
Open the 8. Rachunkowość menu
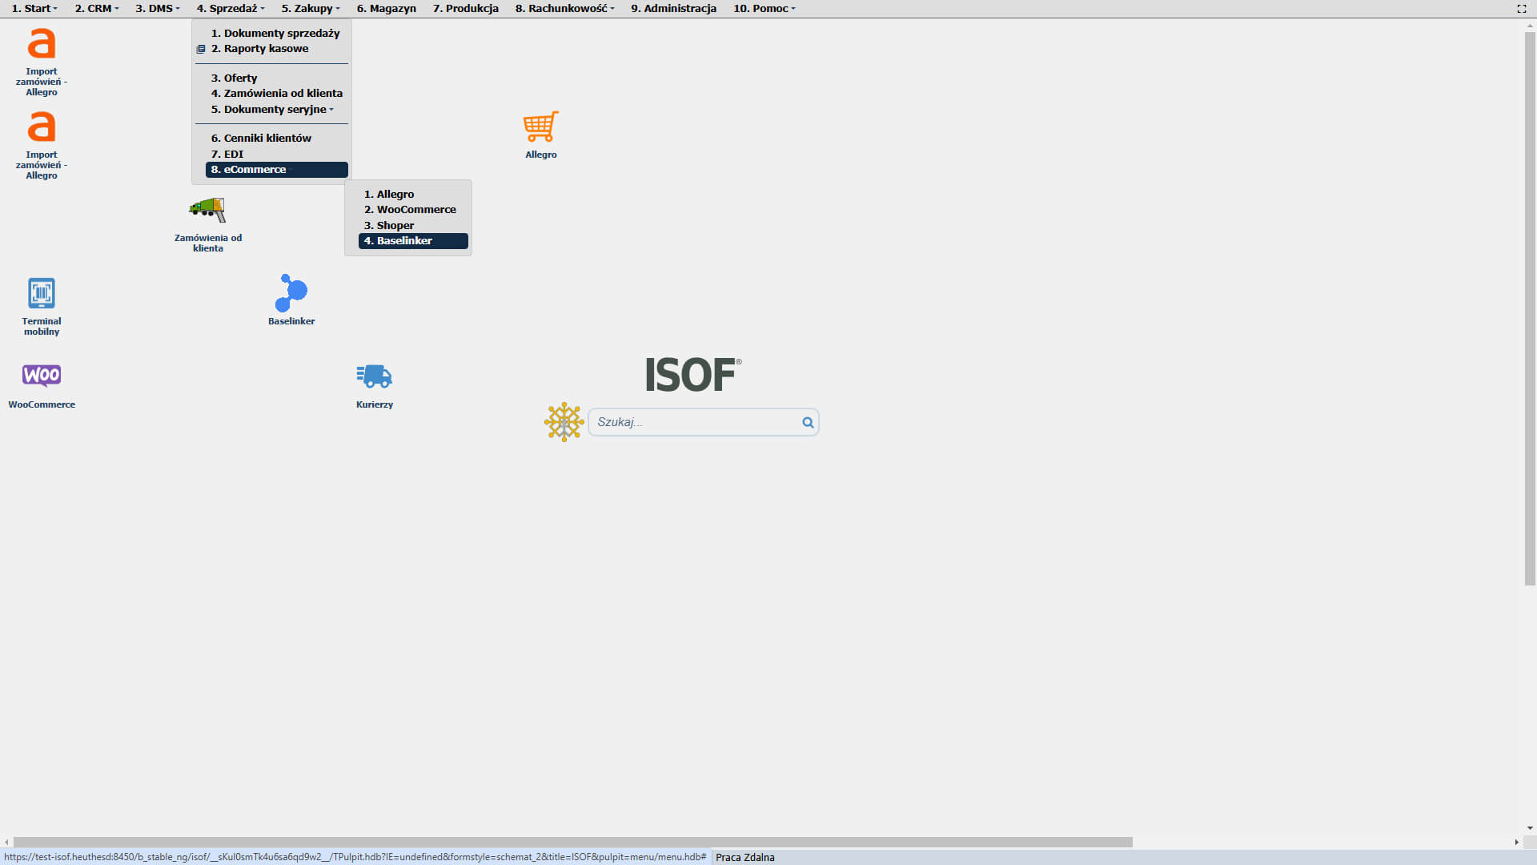(x=565, y=9)
